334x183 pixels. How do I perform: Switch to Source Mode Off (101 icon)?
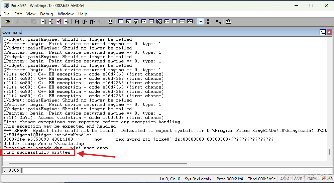[208, 21]
